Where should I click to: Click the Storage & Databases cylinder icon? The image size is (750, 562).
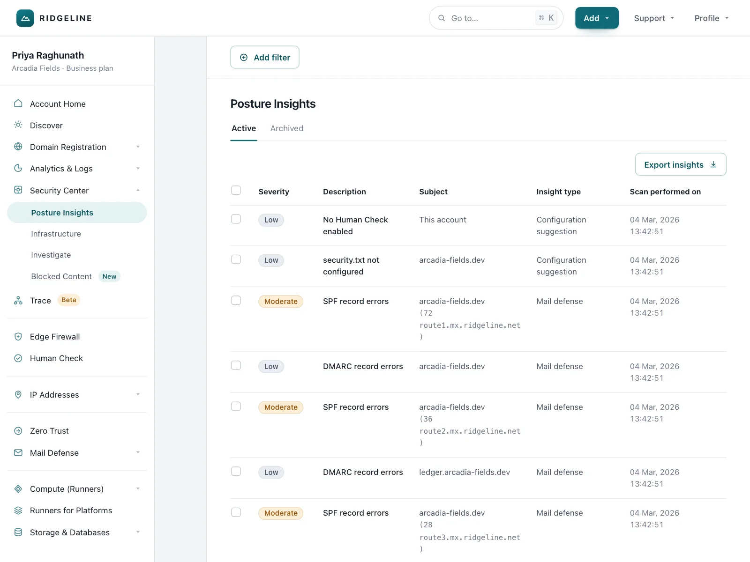tap(18, 532)
